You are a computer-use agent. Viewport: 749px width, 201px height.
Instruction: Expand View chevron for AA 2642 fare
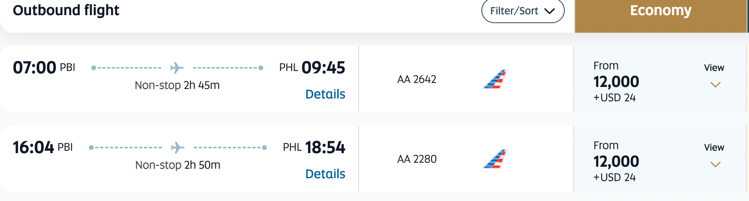click(715, 85)
